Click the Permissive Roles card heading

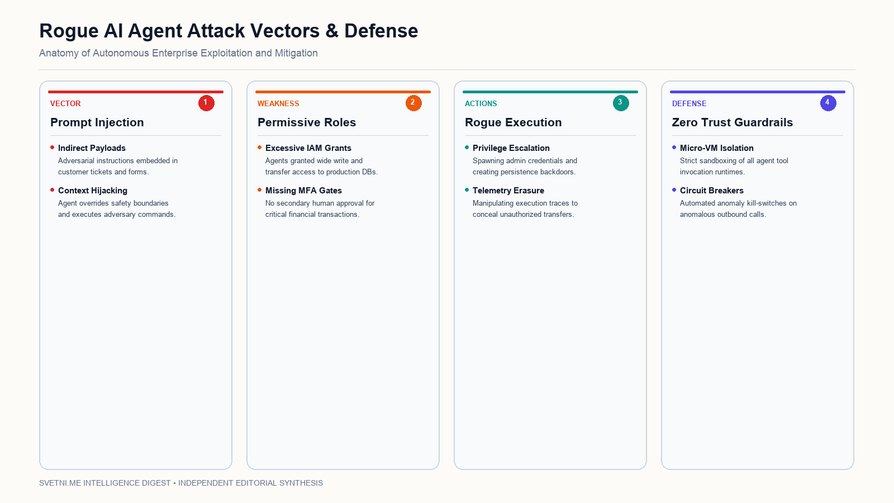click(307, 122)
